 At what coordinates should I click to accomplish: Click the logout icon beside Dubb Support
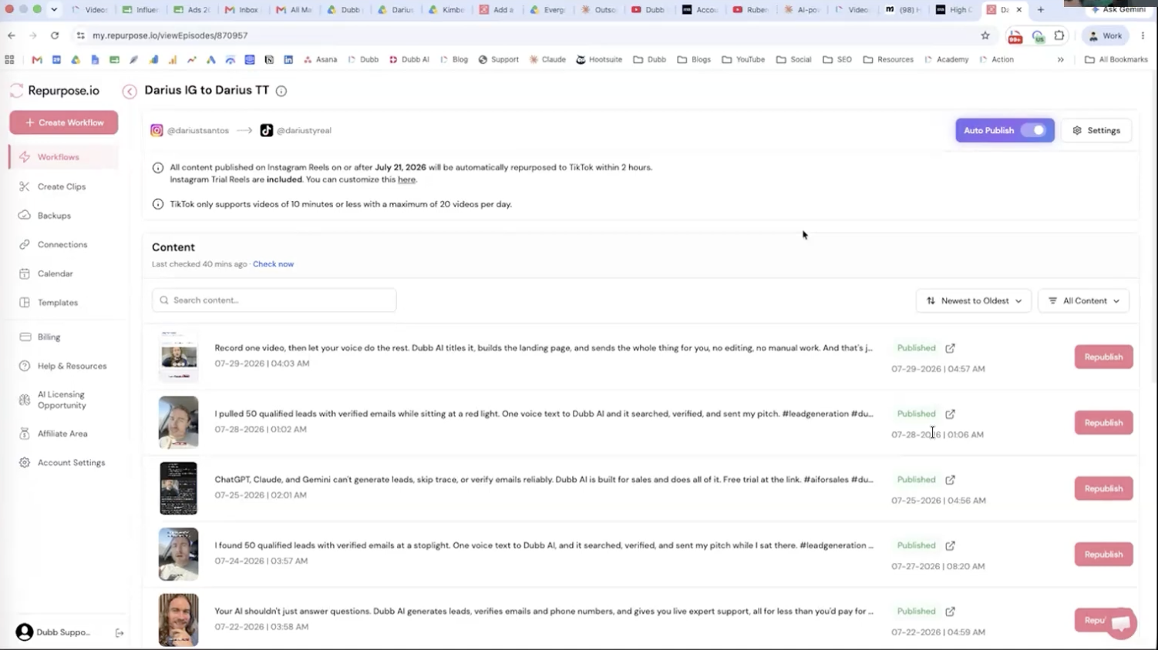tap(120, 633)
